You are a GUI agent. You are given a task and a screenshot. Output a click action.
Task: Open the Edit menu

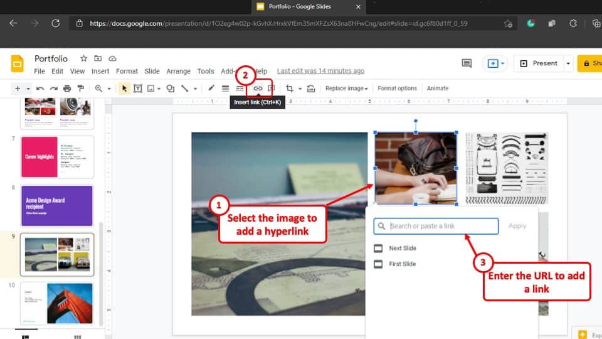[57, 71]
